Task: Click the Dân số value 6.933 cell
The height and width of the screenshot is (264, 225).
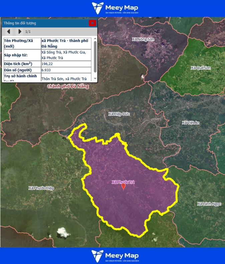Action: [65, 70]
